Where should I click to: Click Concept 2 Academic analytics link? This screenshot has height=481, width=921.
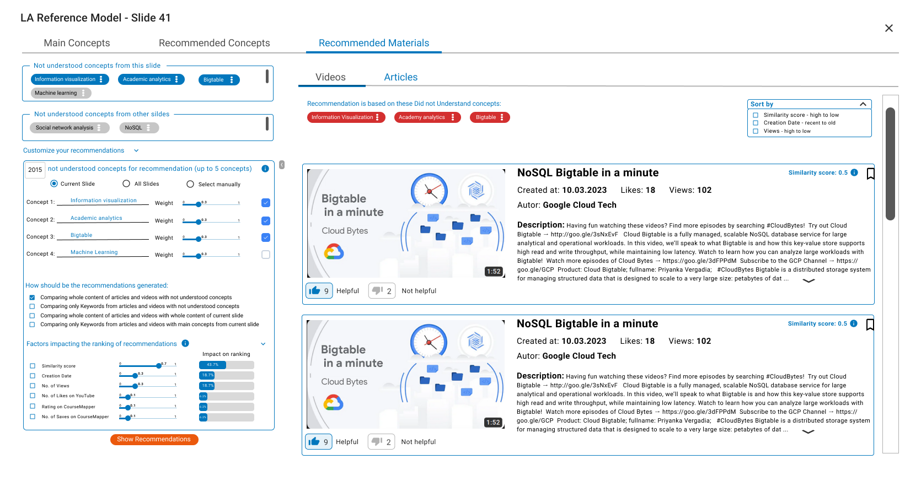97,218
